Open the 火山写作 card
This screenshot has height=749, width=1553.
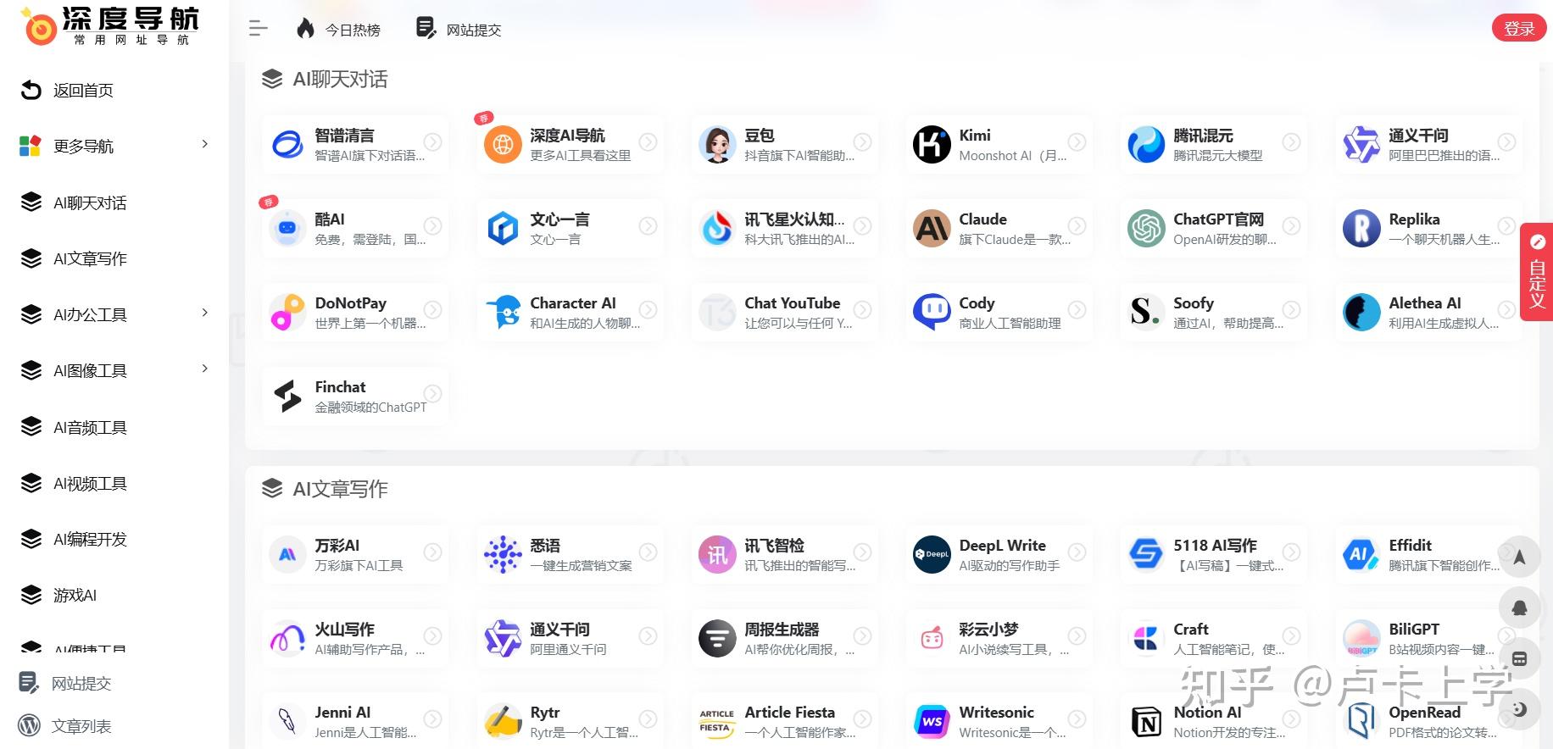pos(354,639)
